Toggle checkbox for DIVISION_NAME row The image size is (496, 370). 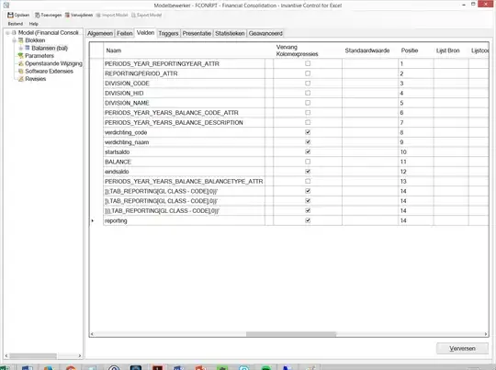coord(308,103)
